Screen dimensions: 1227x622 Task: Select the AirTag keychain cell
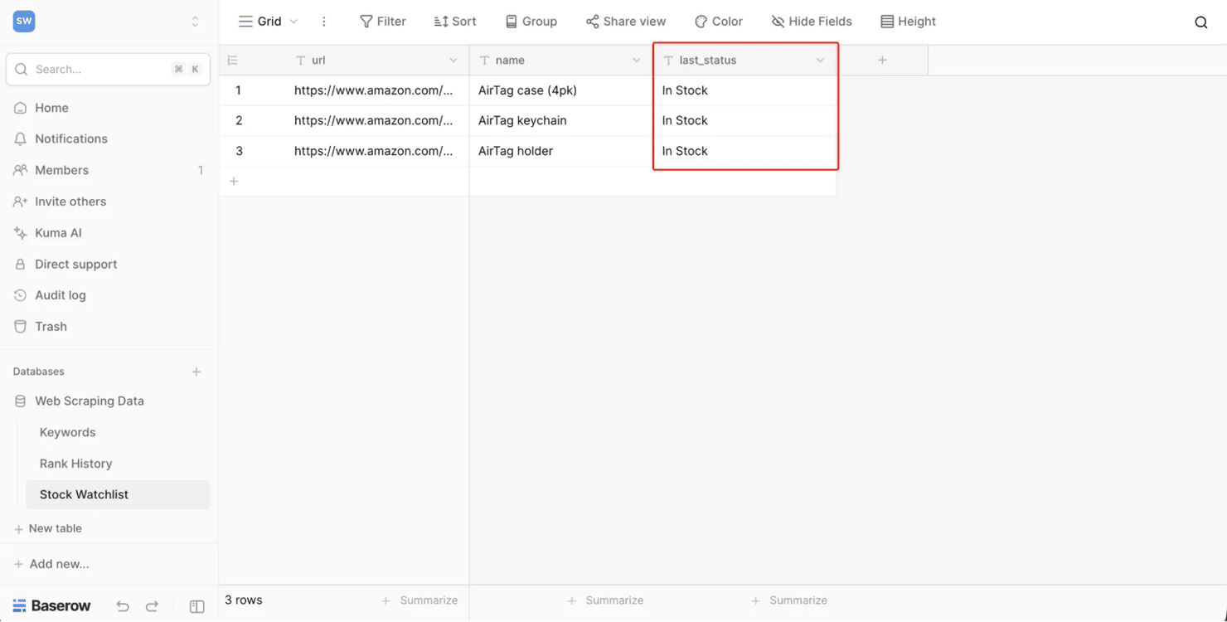click(x=561, y=120)
